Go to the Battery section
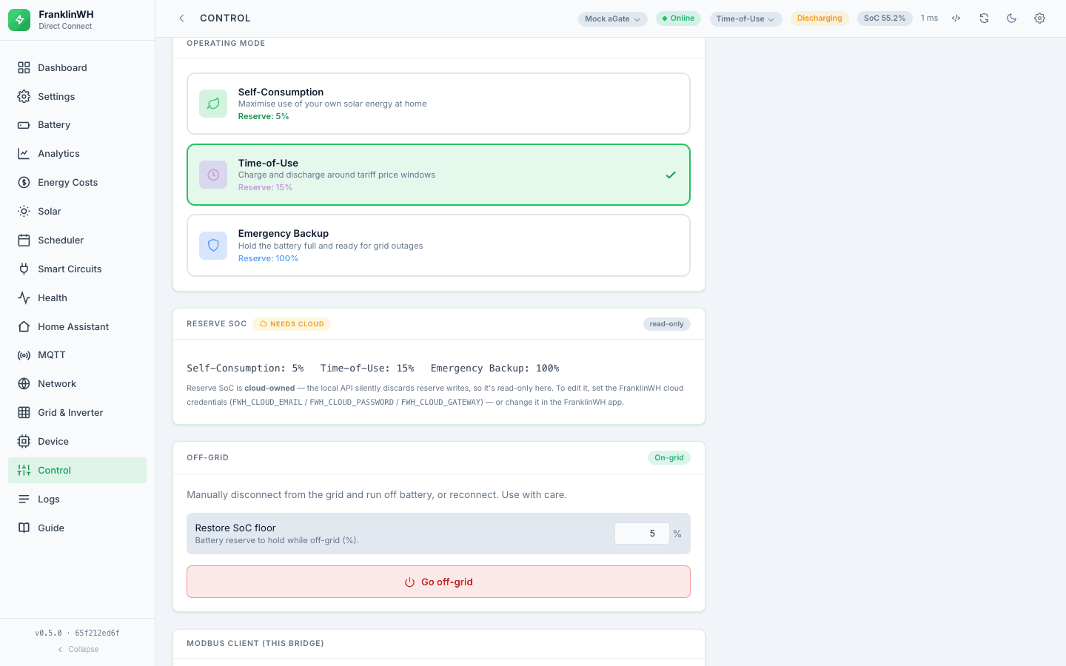The image size is (1066, 666). coord(77,125)
